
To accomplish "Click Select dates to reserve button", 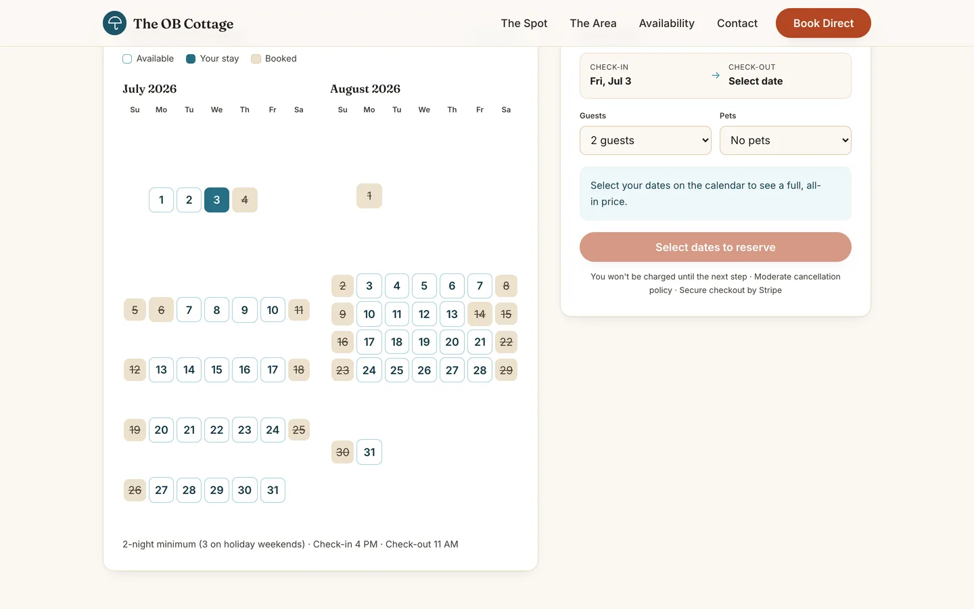I will pos(716,247).
